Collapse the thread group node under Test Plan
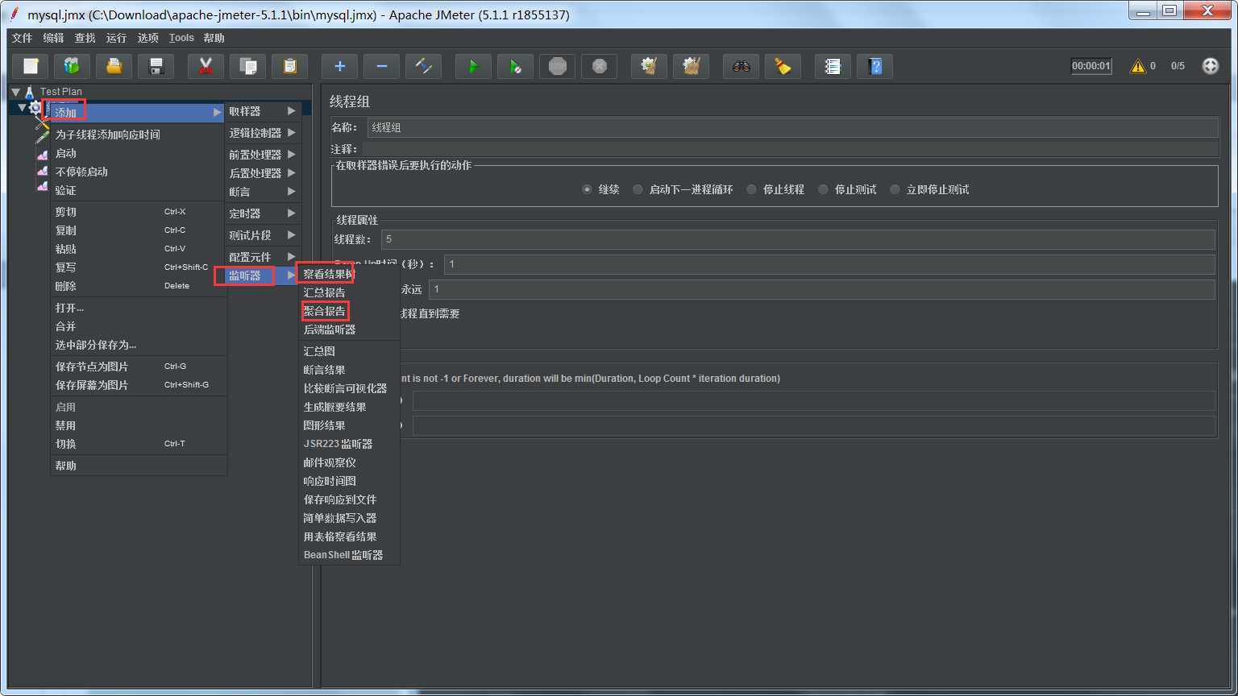Screen dimensions: 1238x696 (x=22, y=107)
